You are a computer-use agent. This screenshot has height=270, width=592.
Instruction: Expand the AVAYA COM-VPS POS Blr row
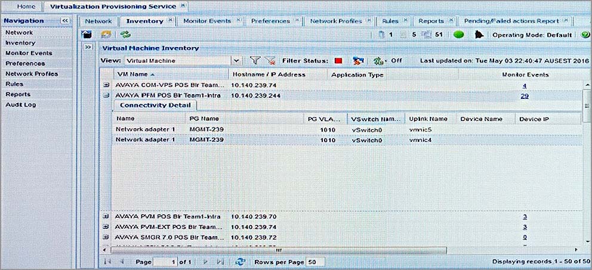106,85
